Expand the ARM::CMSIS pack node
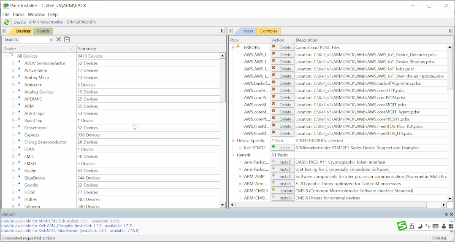Image resolution: width=455 pixels, height=242 pixels. 240,191
